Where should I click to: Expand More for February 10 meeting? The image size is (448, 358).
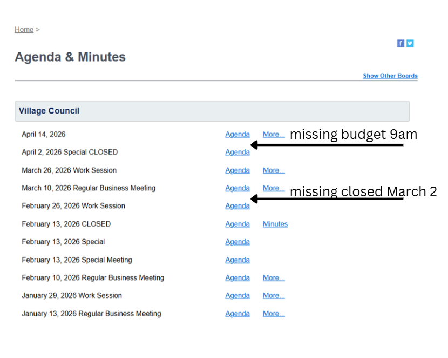(274, 278)
